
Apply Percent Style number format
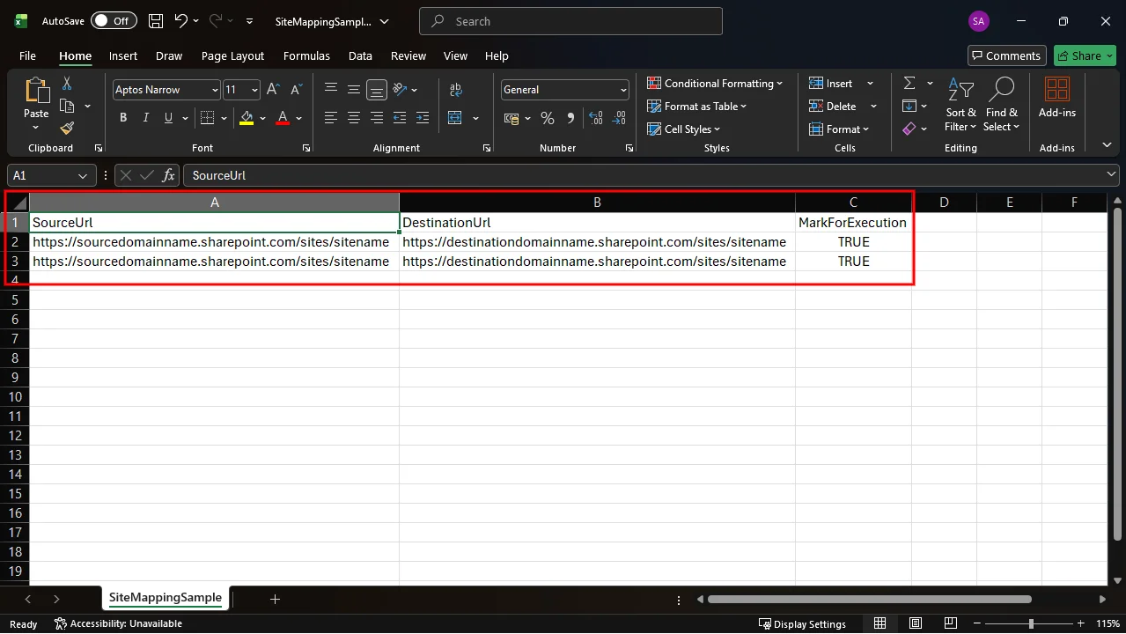pos(548,118)
